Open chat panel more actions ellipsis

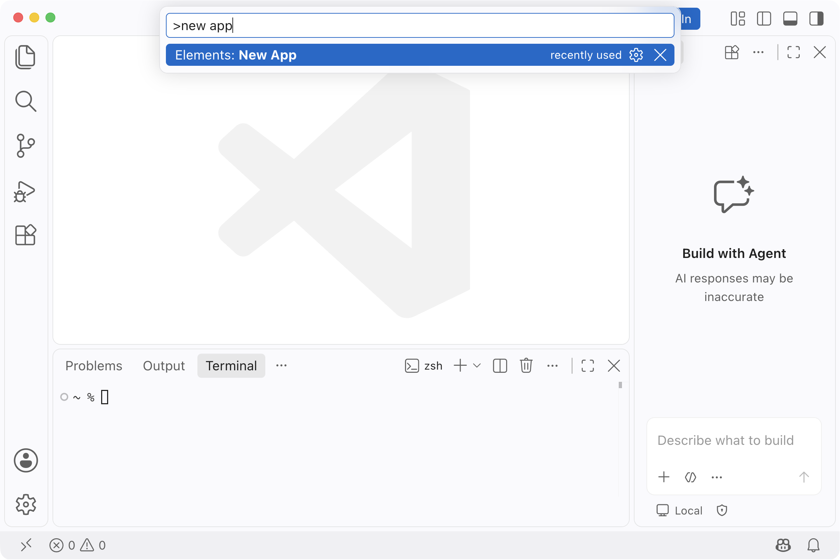pos(758,52)
